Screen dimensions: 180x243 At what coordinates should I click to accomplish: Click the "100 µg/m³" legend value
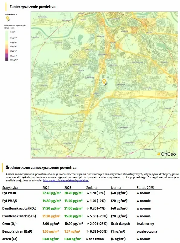14,60
